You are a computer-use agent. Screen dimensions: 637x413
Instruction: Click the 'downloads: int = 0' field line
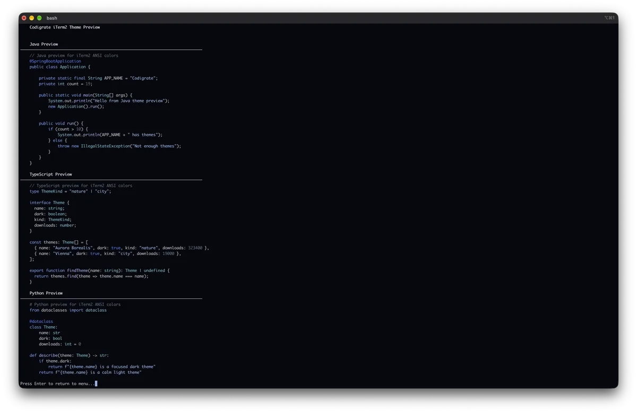tap(60, 344)
